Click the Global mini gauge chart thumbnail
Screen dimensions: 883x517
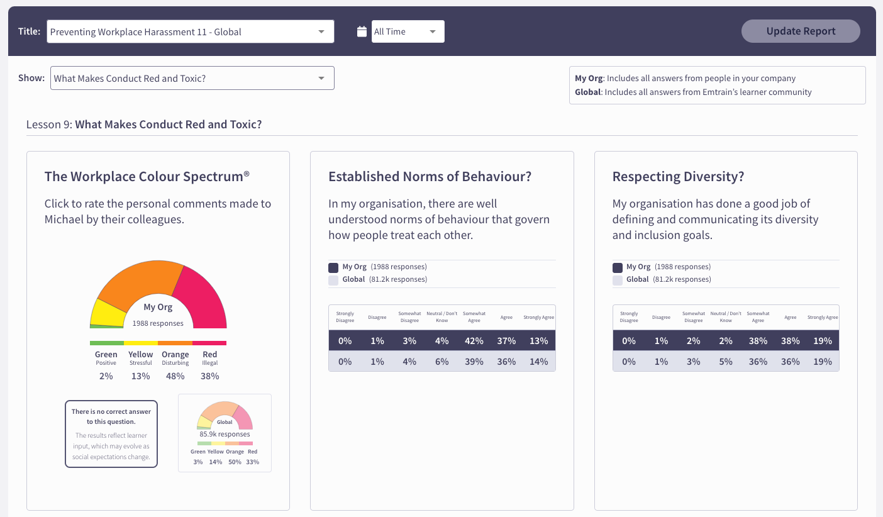pyautogui.click(x=225, y=433)
